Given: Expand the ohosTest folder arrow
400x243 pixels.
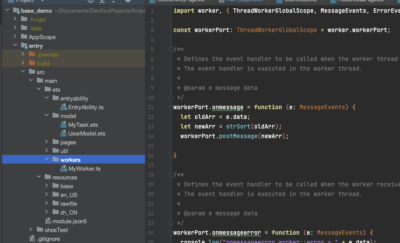Looking at the screenshot, I should (x=31, y=230).
